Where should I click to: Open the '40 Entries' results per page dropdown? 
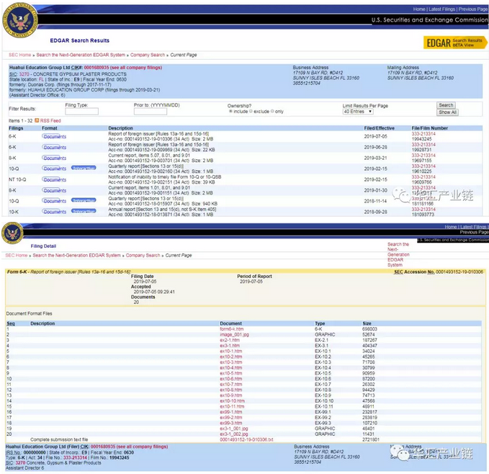click(358, 112)
